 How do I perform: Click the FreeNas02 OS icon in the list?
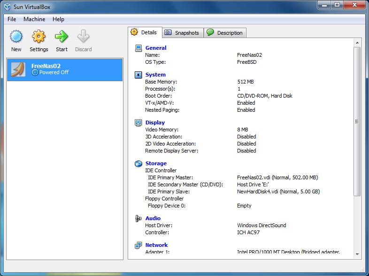tap(18, 69)
